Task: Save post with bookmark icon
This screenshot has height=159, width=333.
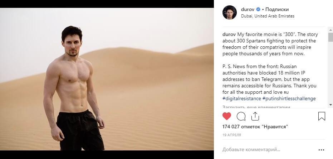Action: [x=322, y=116]
